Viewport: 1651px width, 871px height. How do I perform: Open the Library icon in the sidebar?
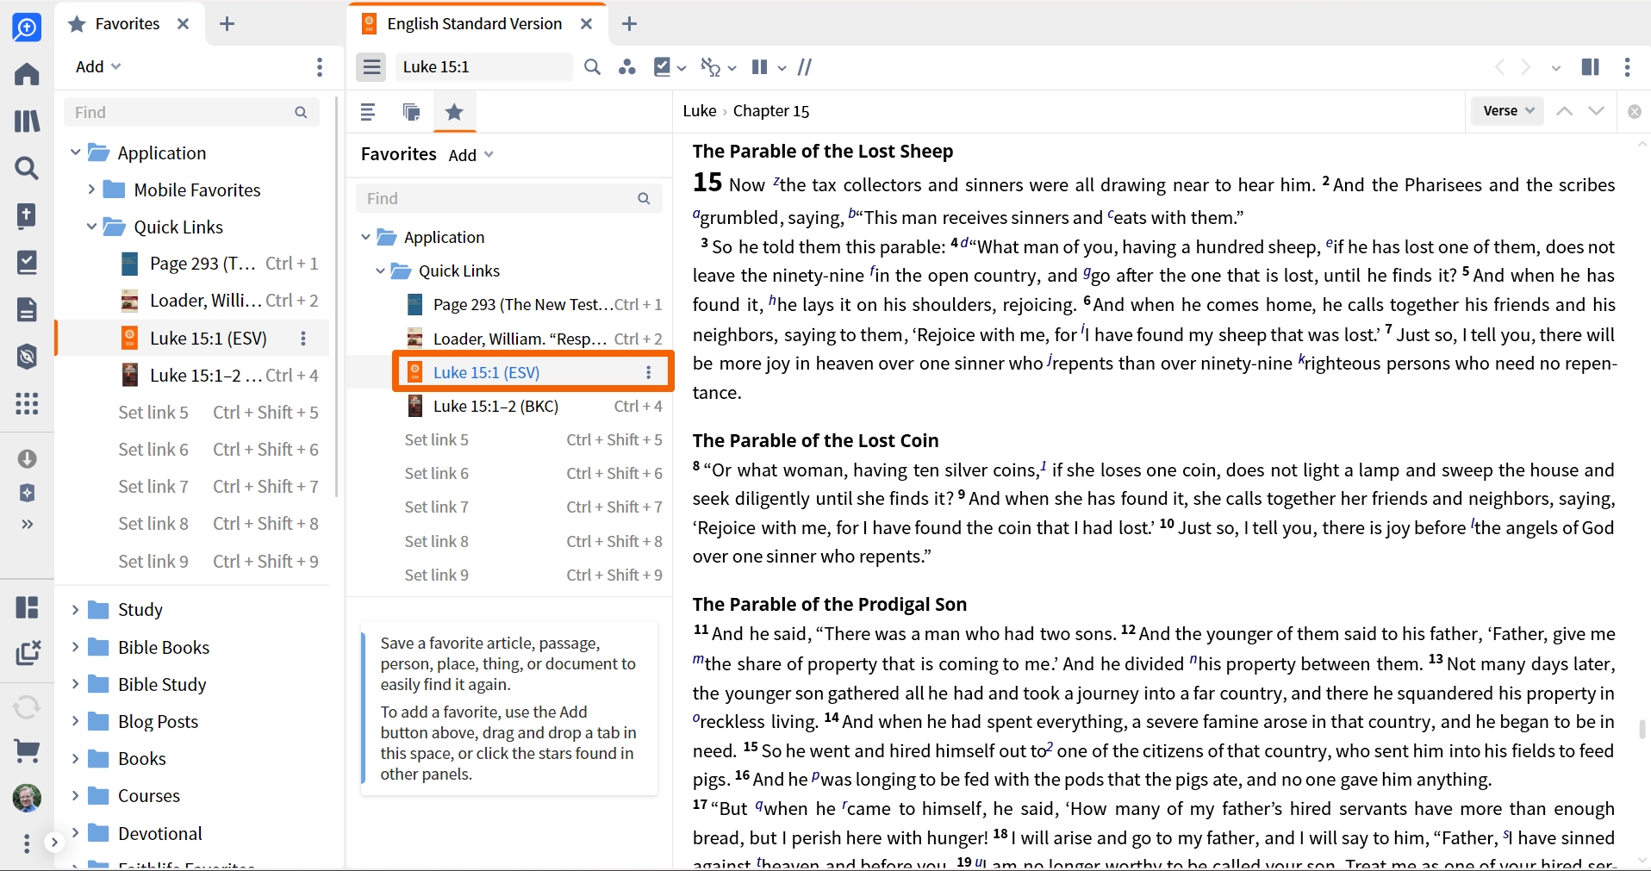[27, 121]
